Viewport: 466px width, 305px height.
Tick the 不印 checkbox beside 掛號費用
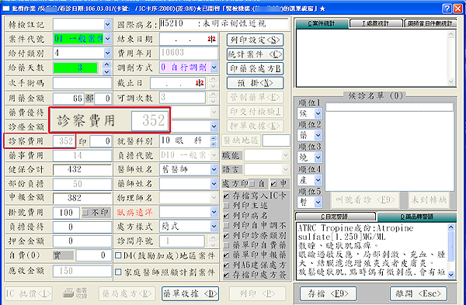[x=85, y=213]
